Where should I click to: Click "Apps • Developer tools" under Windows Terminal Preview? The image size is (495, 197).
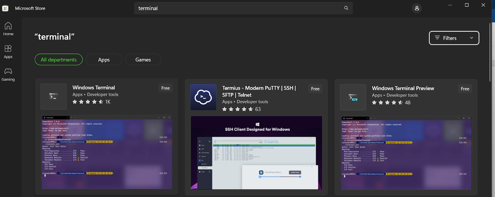point(395,95)
